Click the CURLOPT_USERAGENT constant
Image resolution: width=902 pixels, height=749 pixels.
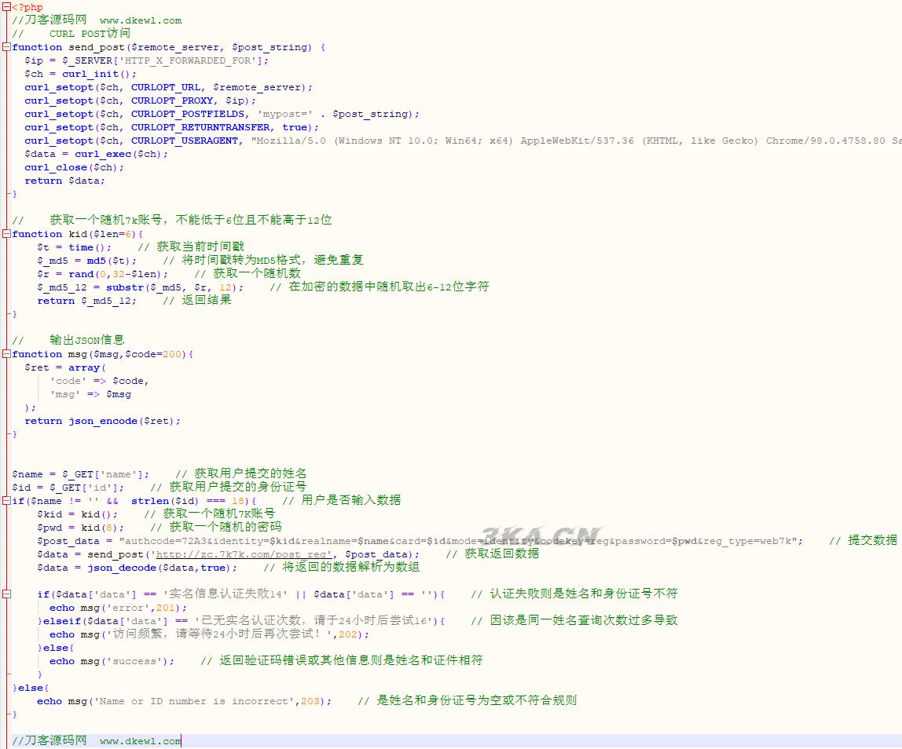coord(184,141)
